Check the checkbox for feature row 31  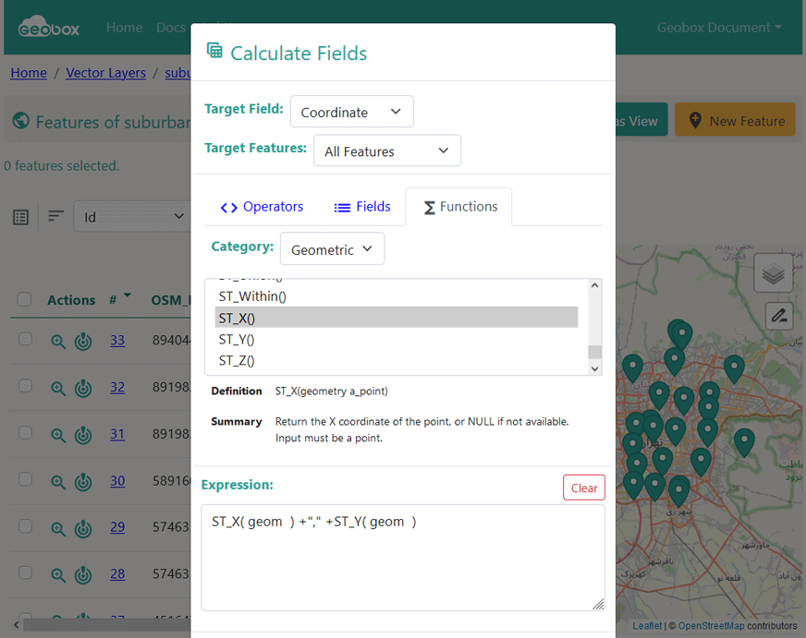(x=25, y=433)
